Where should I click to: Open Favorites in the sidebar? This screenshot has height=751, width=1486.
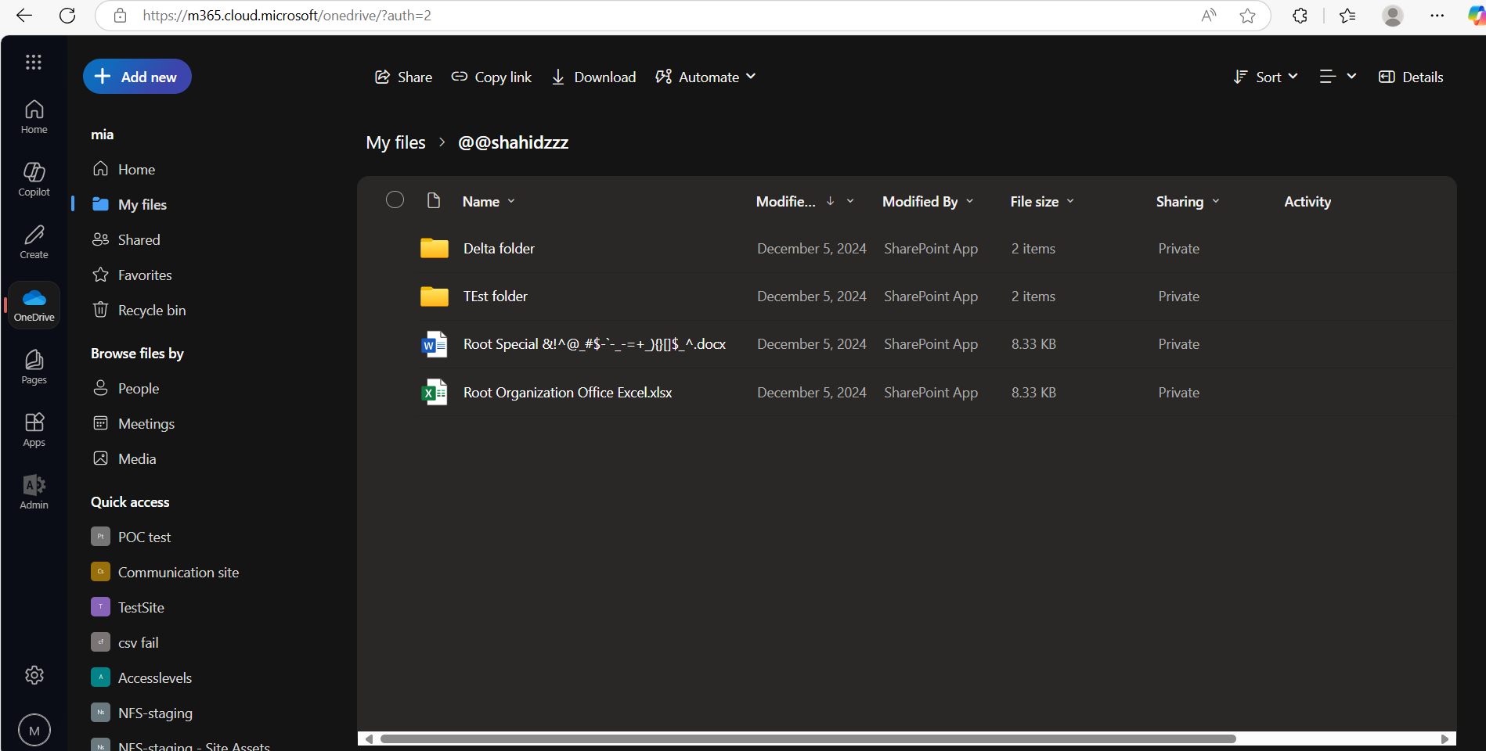[x=145, y=275]
